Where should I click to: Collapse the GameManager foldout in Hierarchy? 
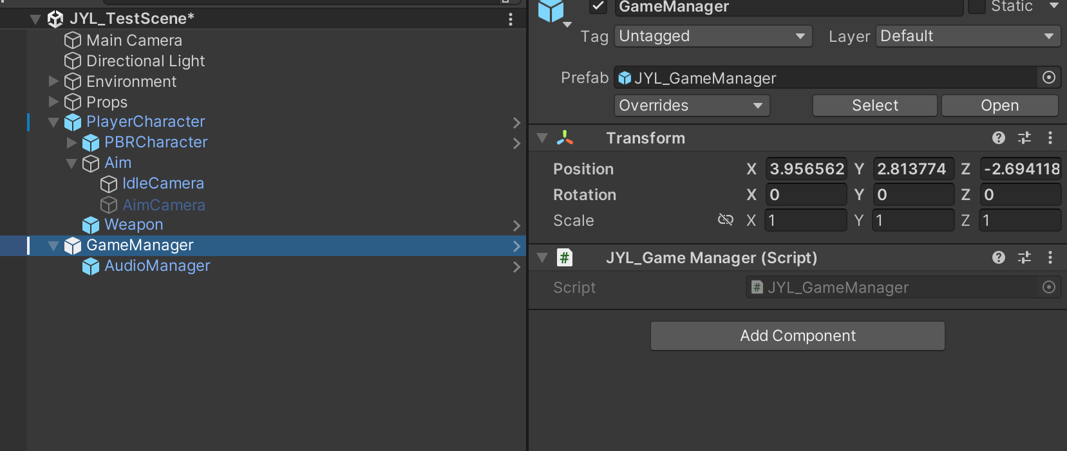click(x=53, y=246)
